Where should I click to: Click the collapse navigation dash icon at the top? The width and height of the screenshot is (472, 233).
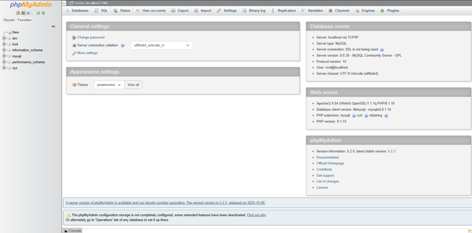tap(64, 3)
